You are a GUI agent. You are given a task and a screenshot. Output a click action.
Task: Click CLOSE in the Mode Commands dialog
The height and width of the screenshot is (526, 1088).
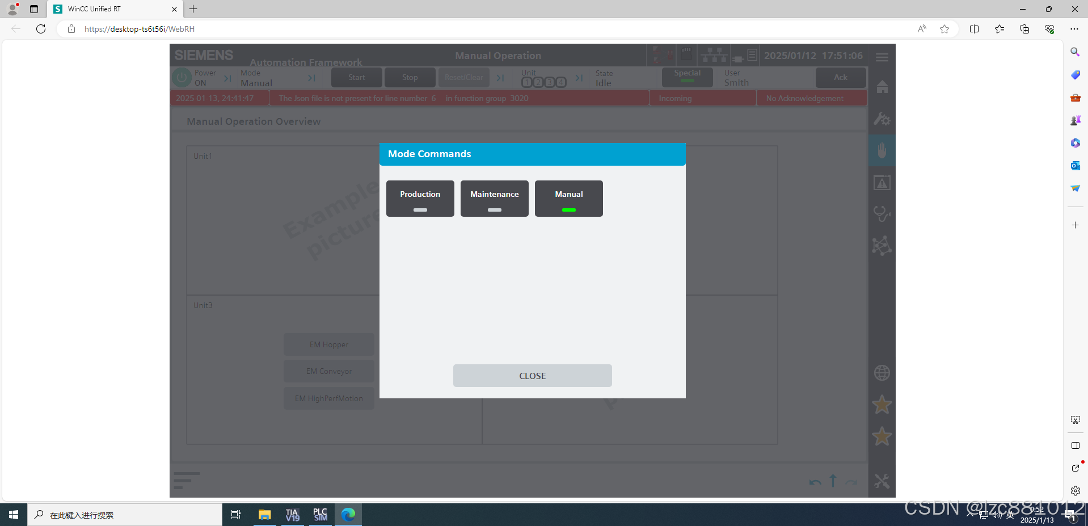[x=532, y=375]
